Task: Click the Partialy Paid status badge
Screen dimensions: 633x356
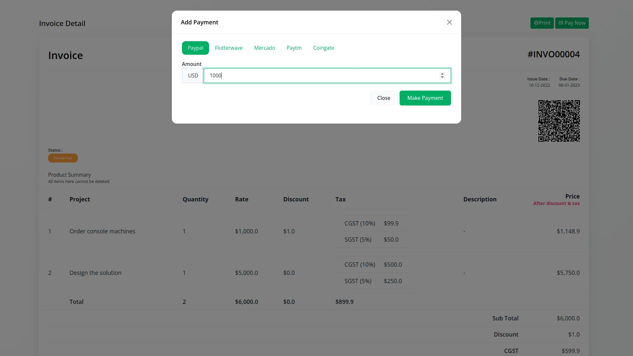Action: click(63, 158)
